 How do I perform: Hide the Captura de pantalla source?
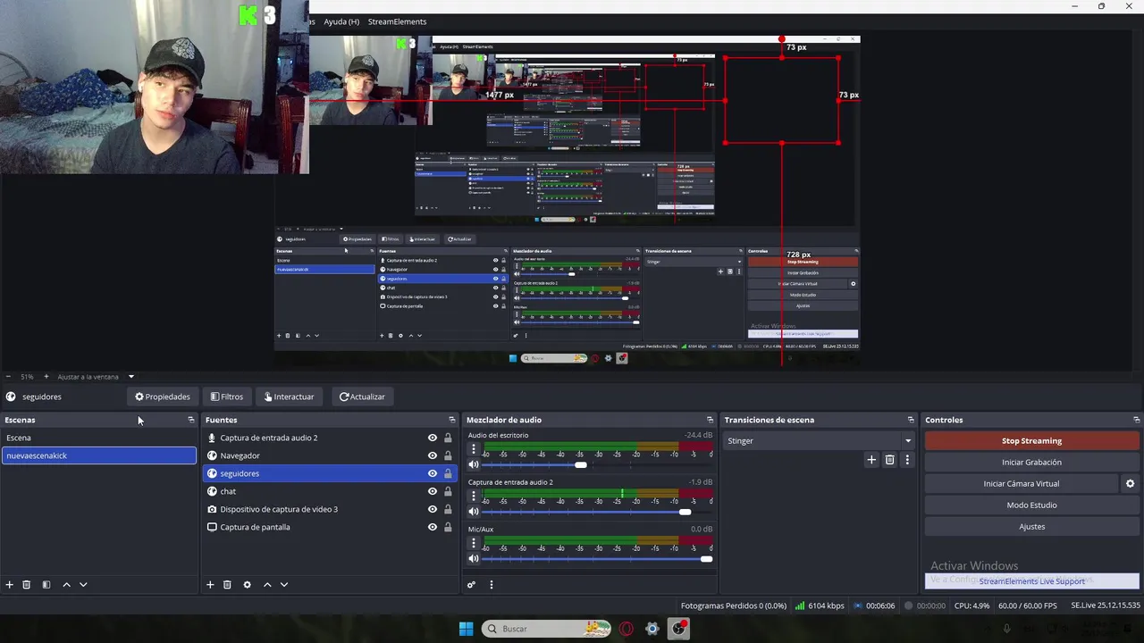coord(433,527)
